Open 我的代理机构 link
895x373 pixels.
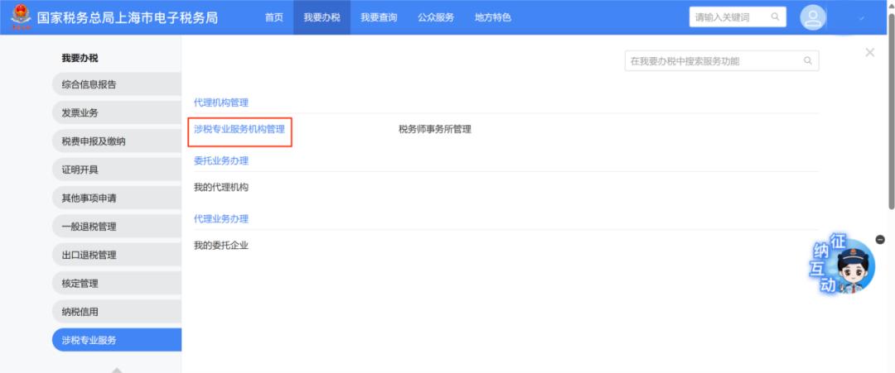[x=221, y=188]
